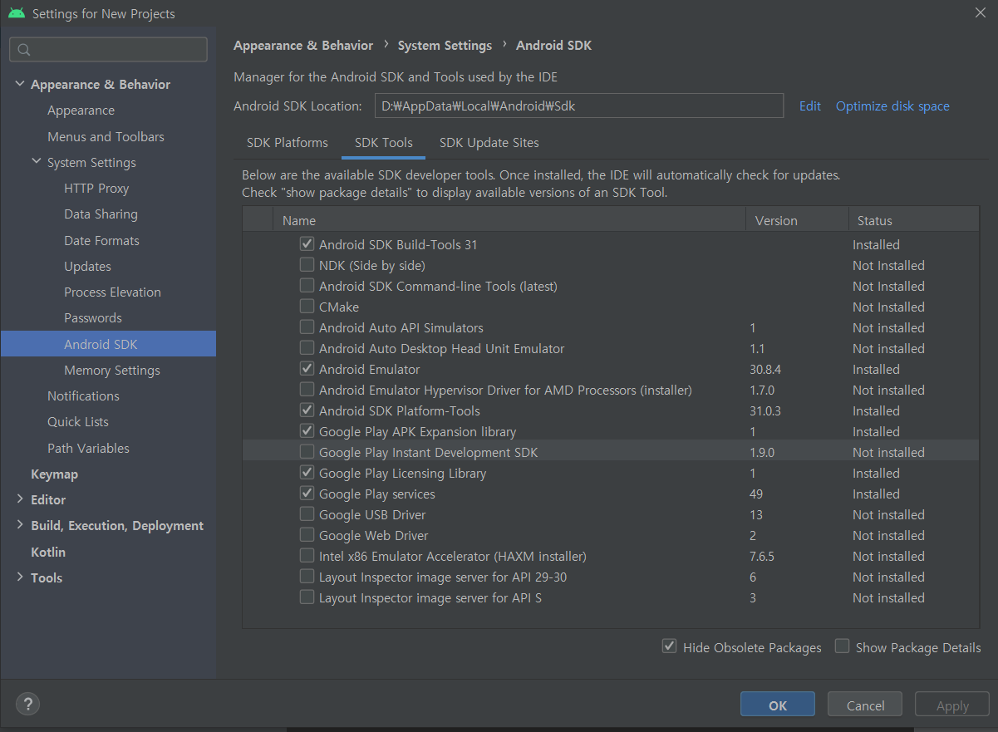Open the Kotlin settings page
Viewport: 998px width, 732px height.
(48, 552)
